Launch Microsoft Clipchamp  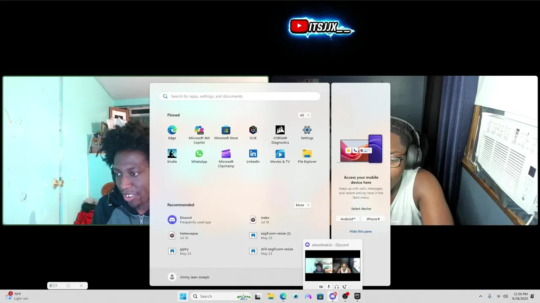[x=226, y=158]
